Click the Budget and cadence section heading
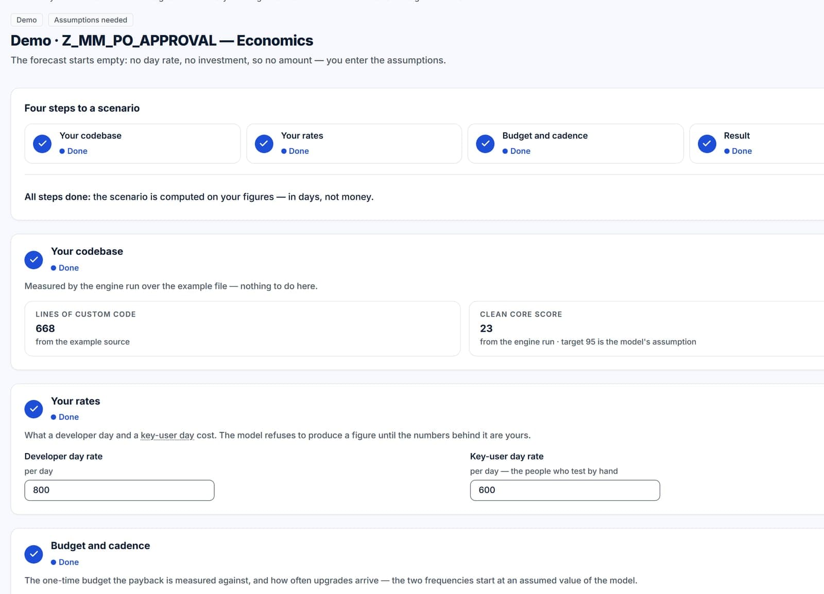 coord(100,546)
